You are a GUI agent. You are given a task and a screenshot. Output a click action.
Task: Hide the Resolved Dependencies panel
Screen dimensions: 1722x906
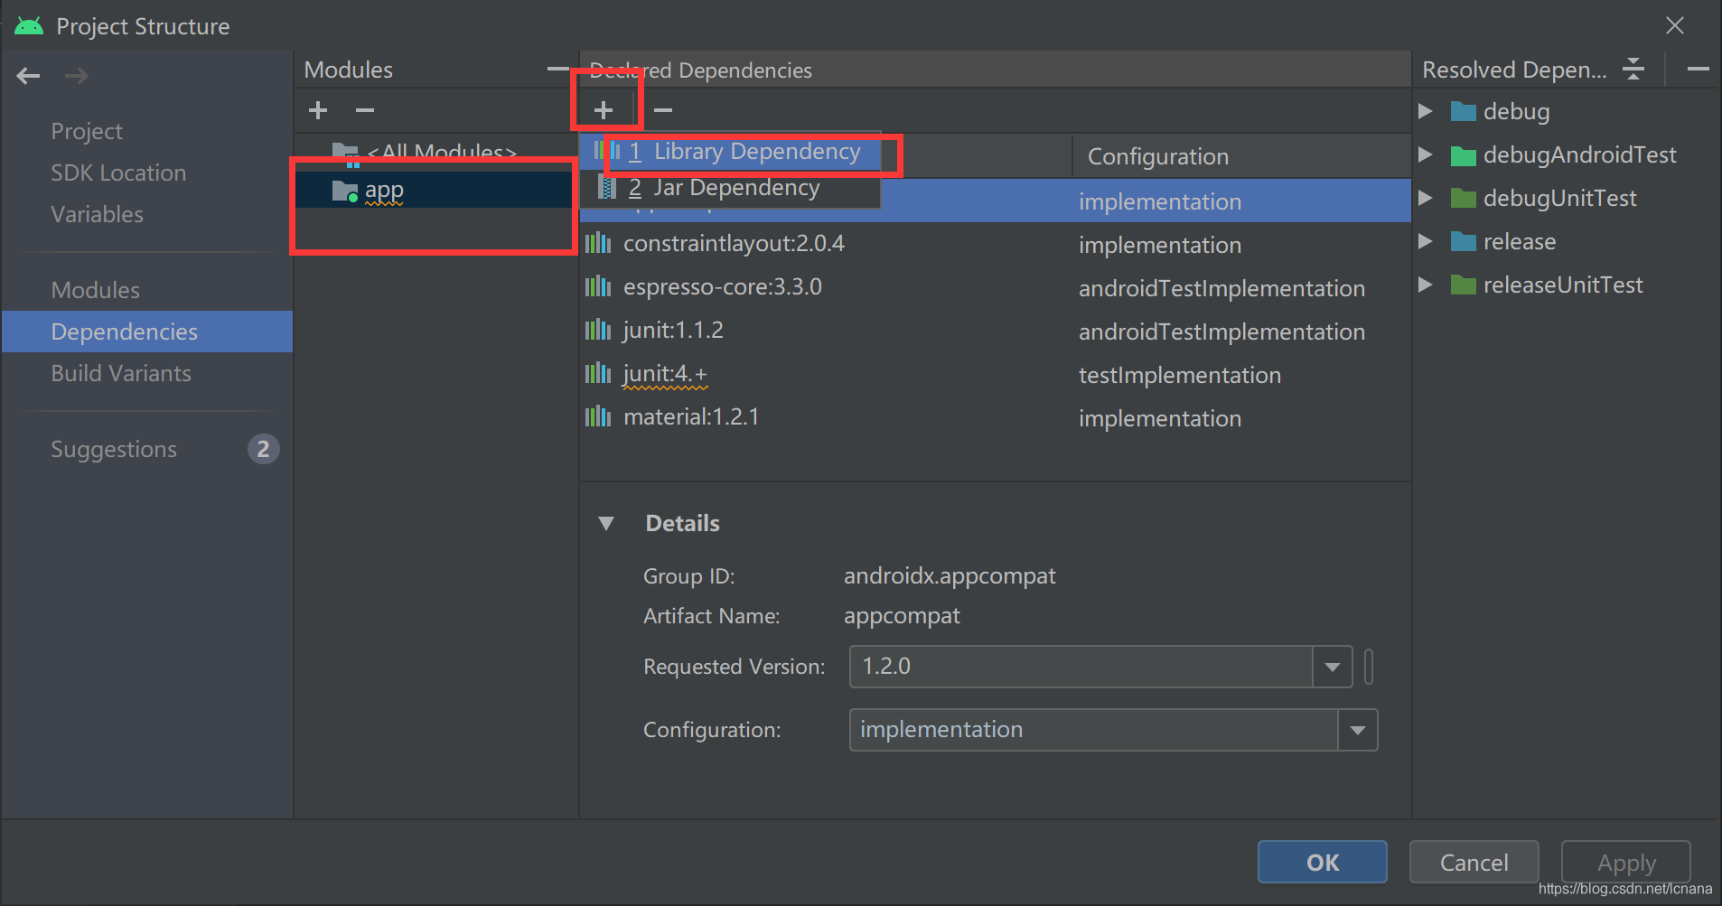coord(1699,69)
